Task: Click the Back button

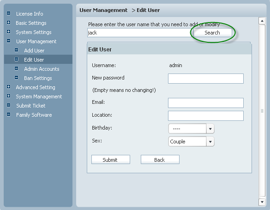Action: click(160, 159)
